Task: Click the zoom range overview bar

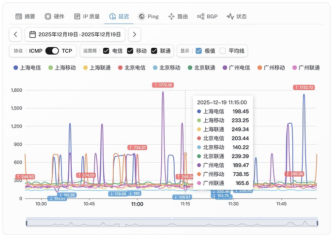Action: pos(172,222)
